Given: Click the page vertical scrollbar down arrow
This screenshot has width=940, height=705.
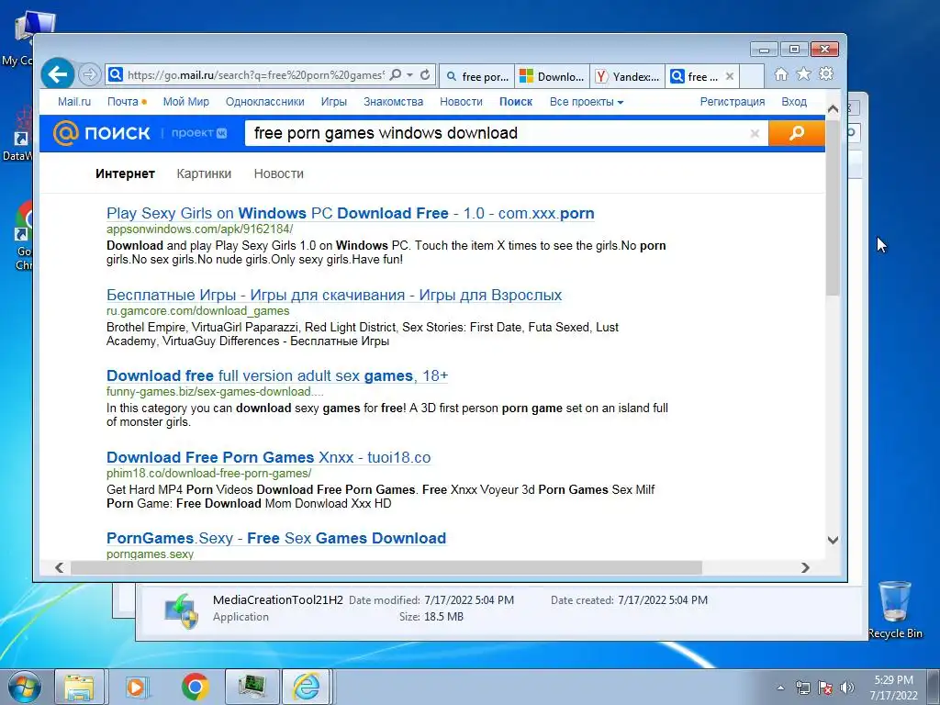Looking at the screenshot, I should 833,540.
